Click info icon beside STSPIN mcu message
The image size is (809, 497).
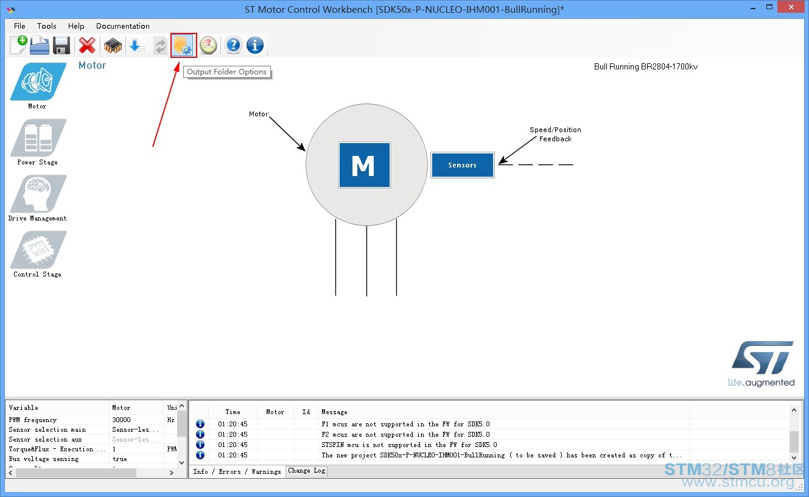[200, 445]
